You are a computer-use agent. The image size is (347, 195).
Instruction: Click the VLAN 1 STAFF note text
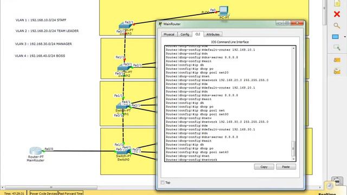point(41,20)
